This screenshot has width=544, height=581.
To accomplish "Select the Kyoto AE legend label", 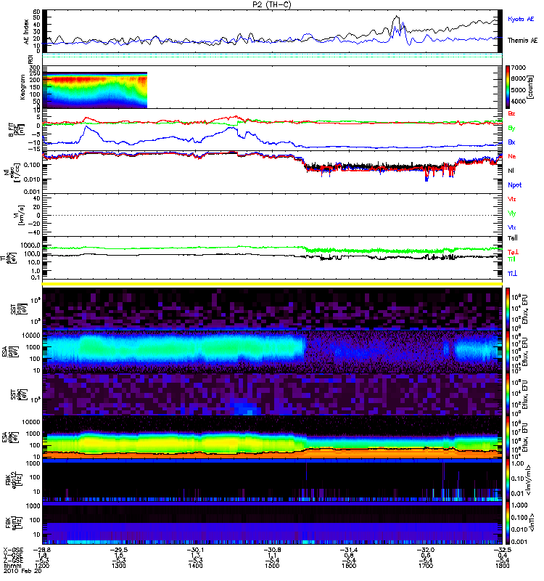I will coord(521,19).
